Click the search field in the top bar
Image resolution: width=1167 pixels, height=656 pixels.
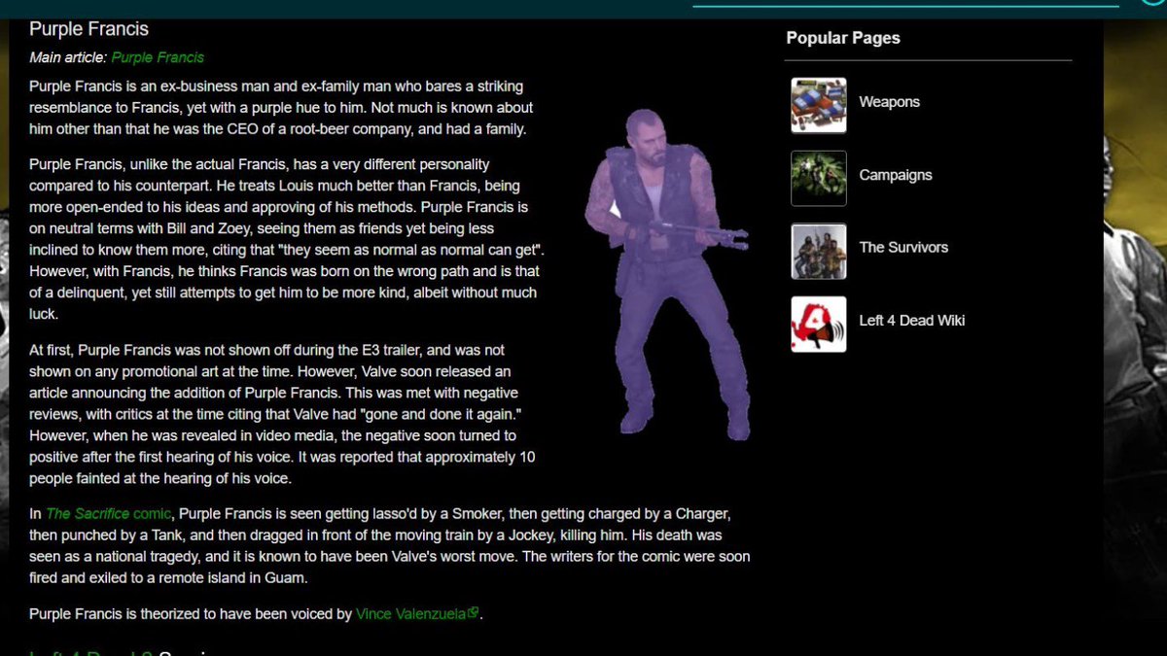[x=906, y=4]
